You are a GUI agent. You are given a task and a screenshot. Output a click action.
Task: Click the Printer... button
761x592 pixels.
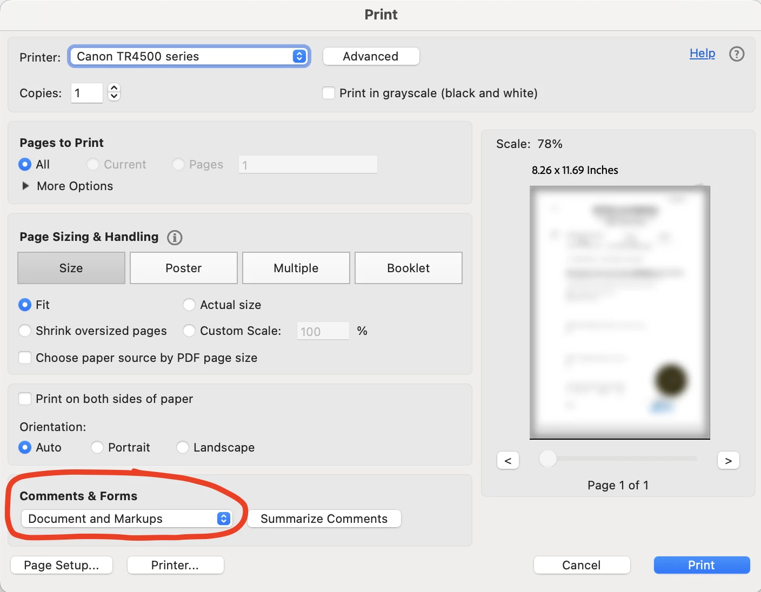click(175, 565)
